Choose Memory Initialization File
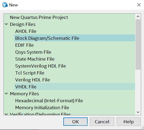This screenshot has width=144, height=130. coord(42,108)
